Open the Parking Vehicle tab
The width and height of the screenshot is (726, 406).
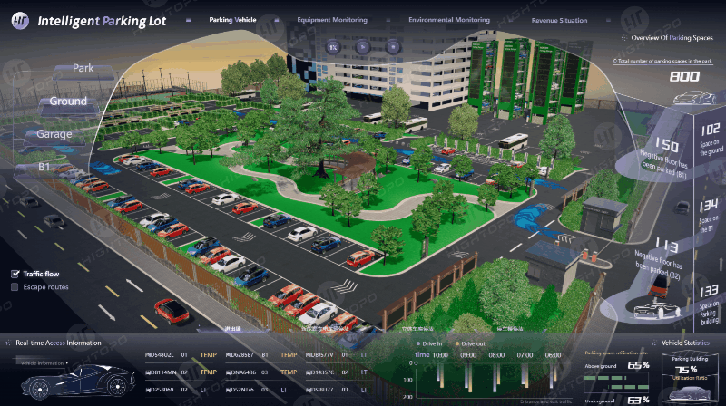coord(232,20)
